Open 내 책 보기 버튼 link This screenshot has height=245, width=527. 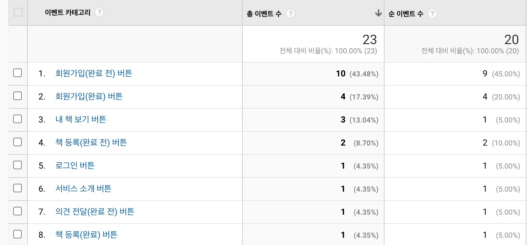(x=80, y=119)
